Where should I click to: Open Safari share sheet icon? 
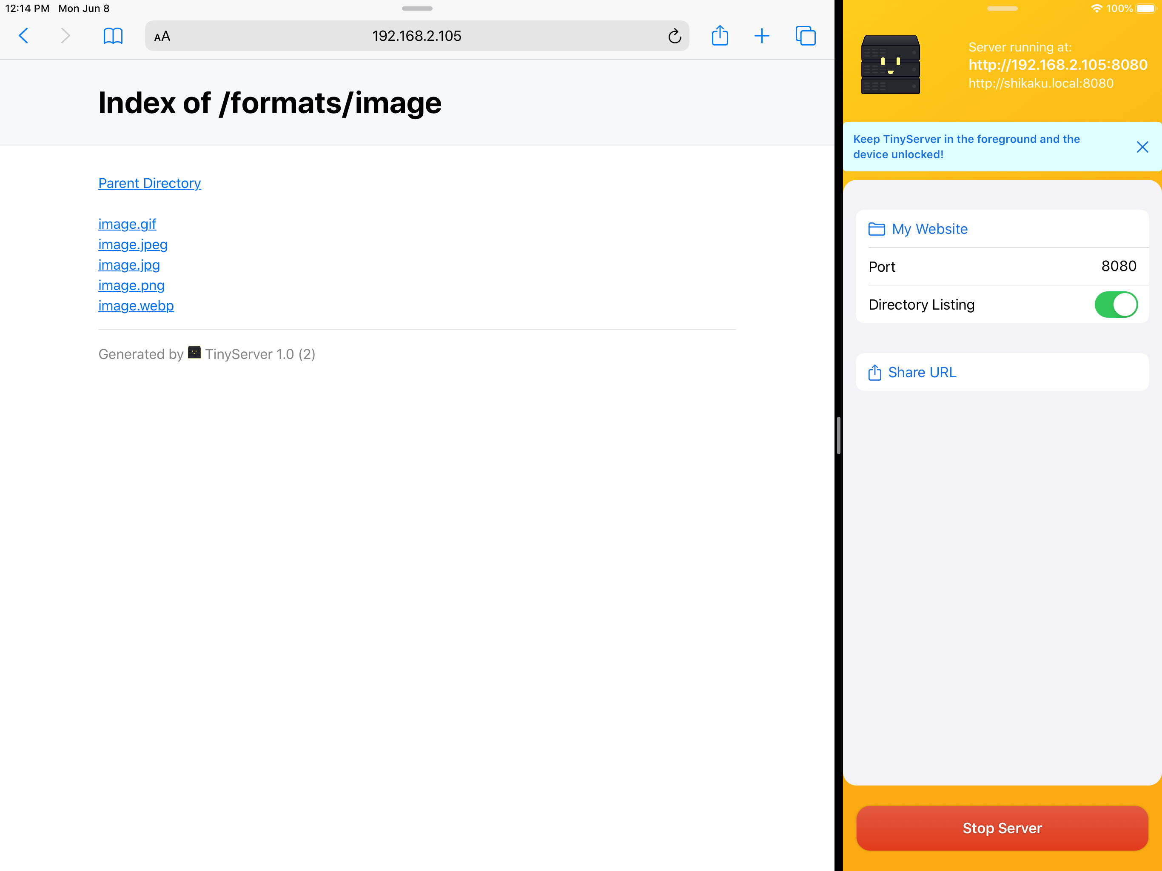720,36
